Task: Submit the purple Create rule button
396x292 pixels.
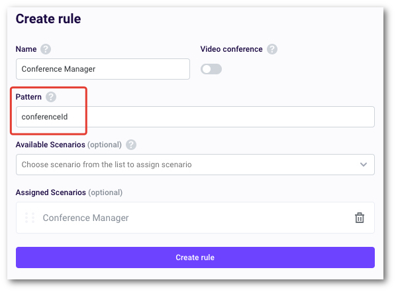Action: tap(195, 257)
